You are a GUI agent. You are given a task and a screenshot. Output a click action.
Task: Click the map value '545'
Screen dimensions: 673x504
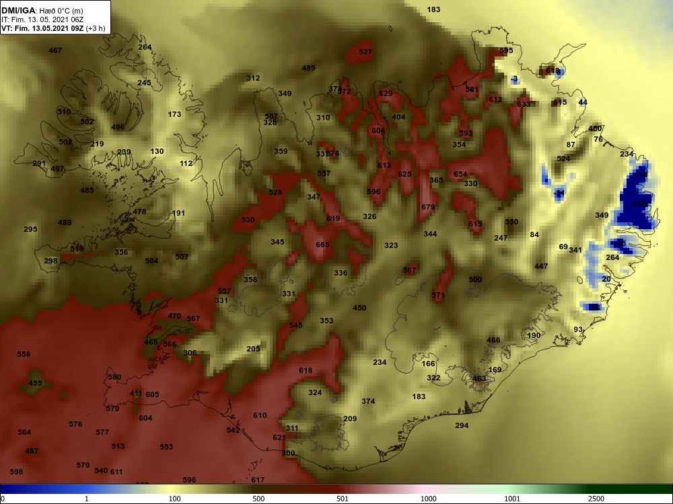click(x=295, y=325)
